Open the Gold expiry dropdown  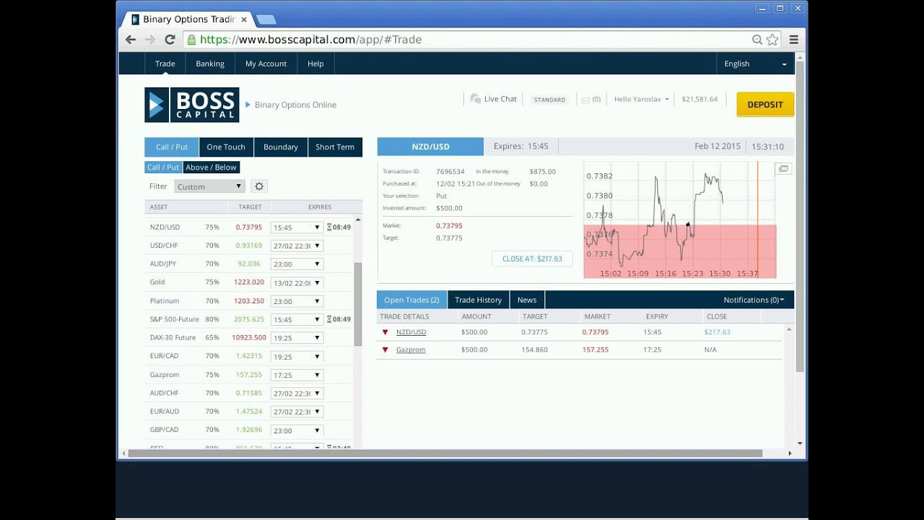click(x=296, y=282)
